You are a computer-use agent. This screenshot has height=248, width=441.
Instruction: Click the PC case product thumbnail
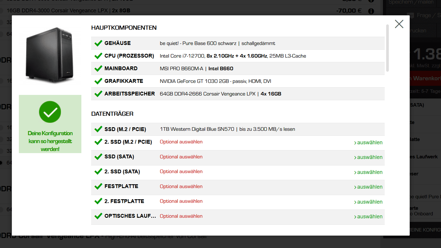click(50, 55)
